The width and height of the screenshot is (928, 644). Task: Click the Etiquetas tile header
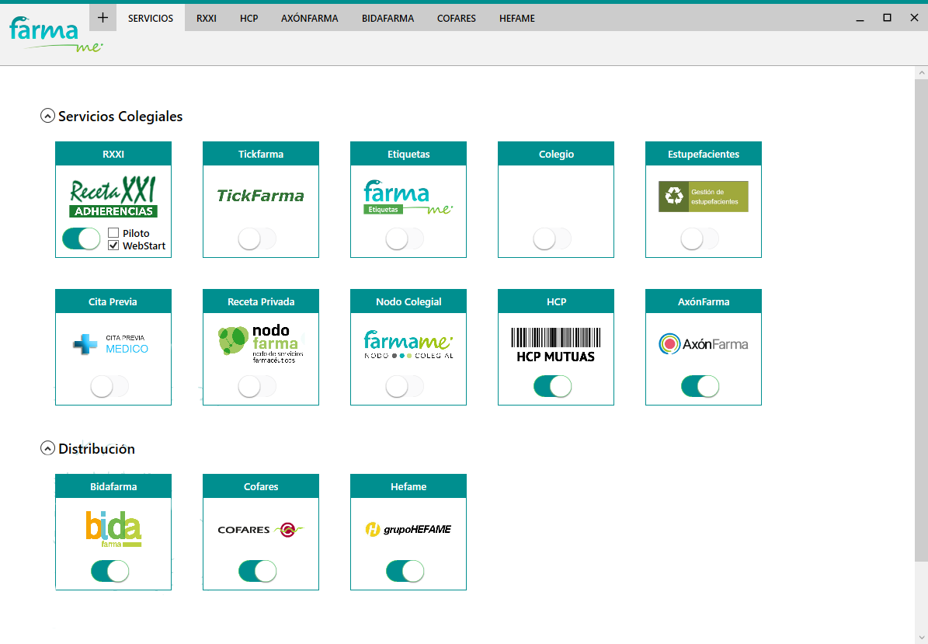[408, 154]
